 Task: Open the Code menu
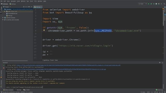coord(18,1)
